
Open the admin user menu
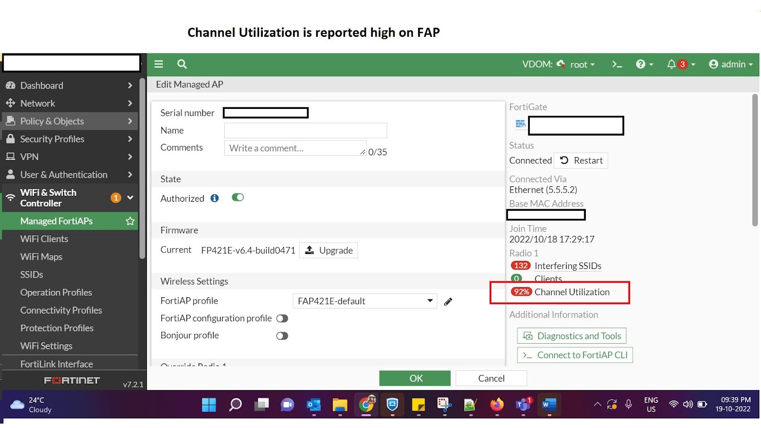tap(731, 64)
